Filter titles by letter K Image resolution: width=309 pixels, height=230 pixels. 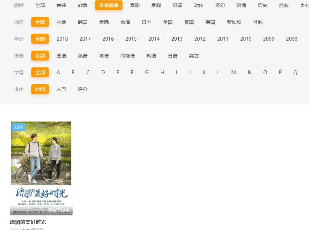click(x=204, y=72)
